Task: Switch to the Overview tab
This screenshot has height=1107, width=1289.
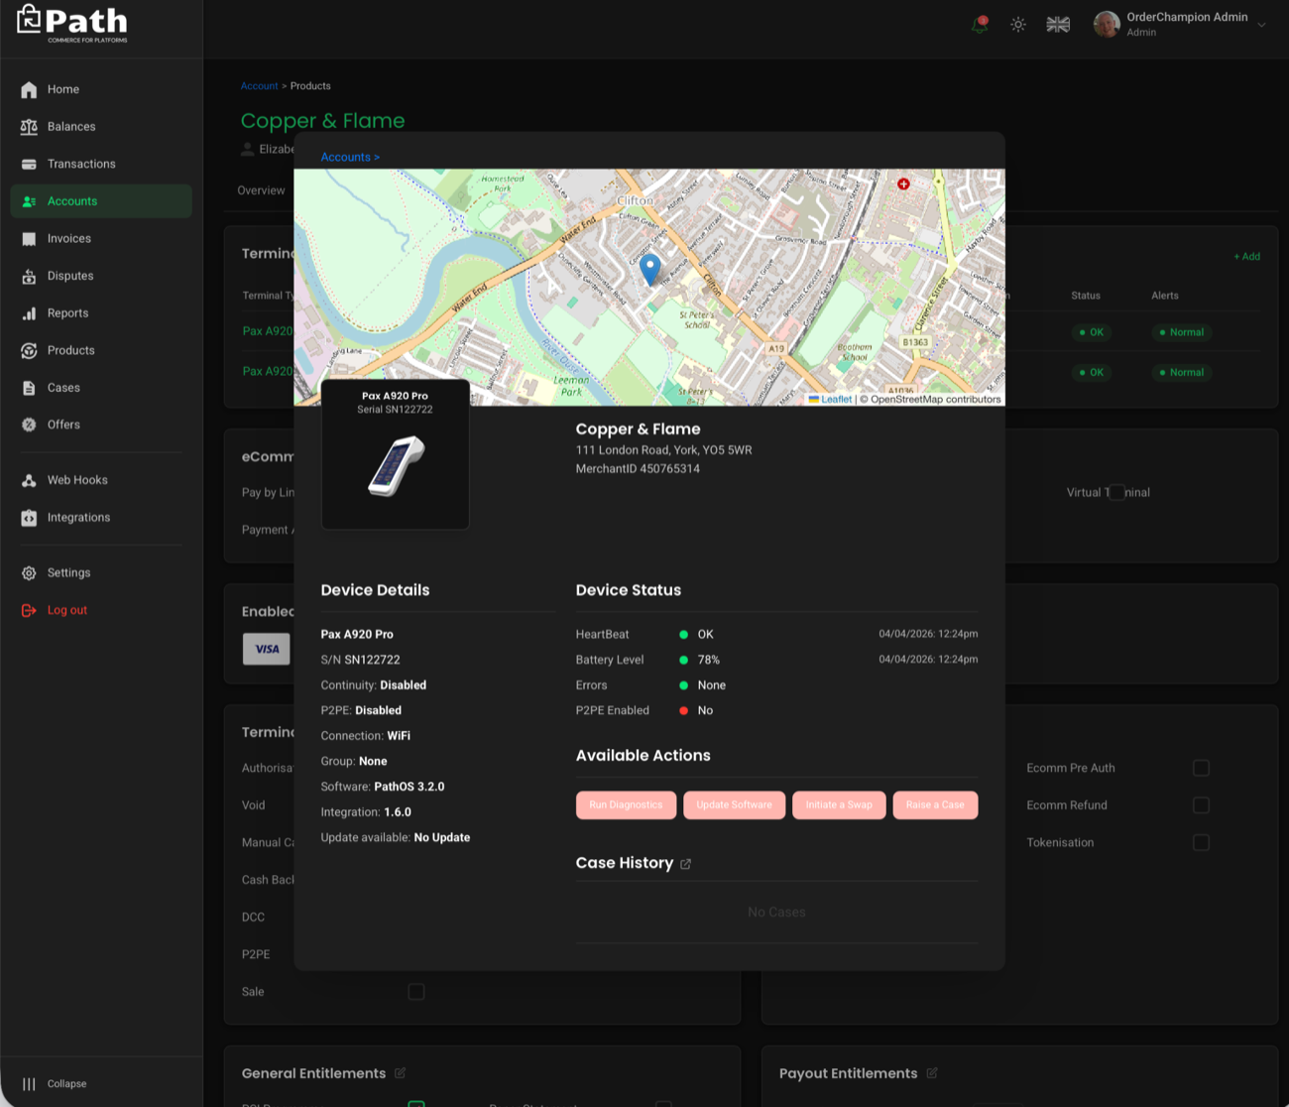Action: click(x=261, y=190)
